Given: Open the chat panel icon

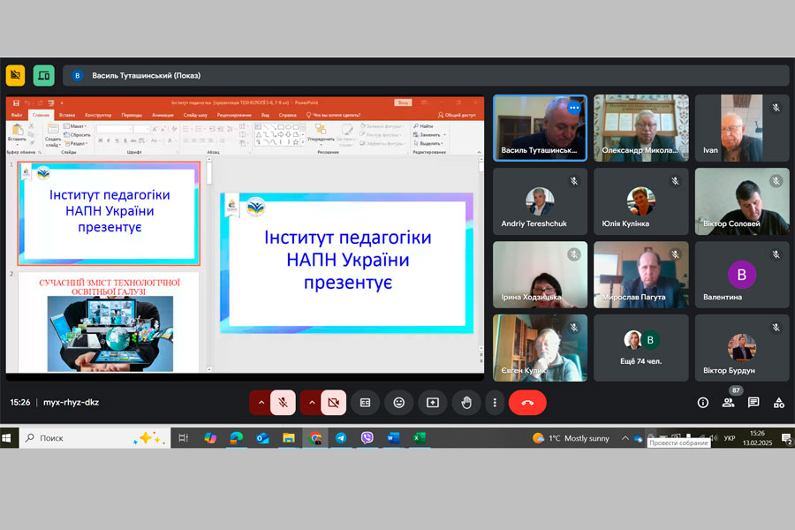Looking at the screenshot, I should point(753,403).
